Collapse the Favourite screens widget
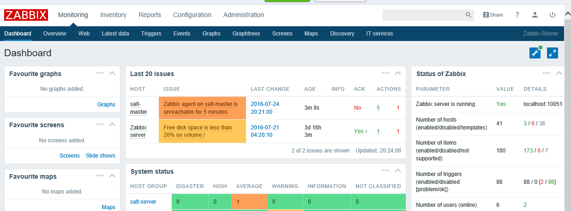 pyautogui.click(x=112, y=124)
